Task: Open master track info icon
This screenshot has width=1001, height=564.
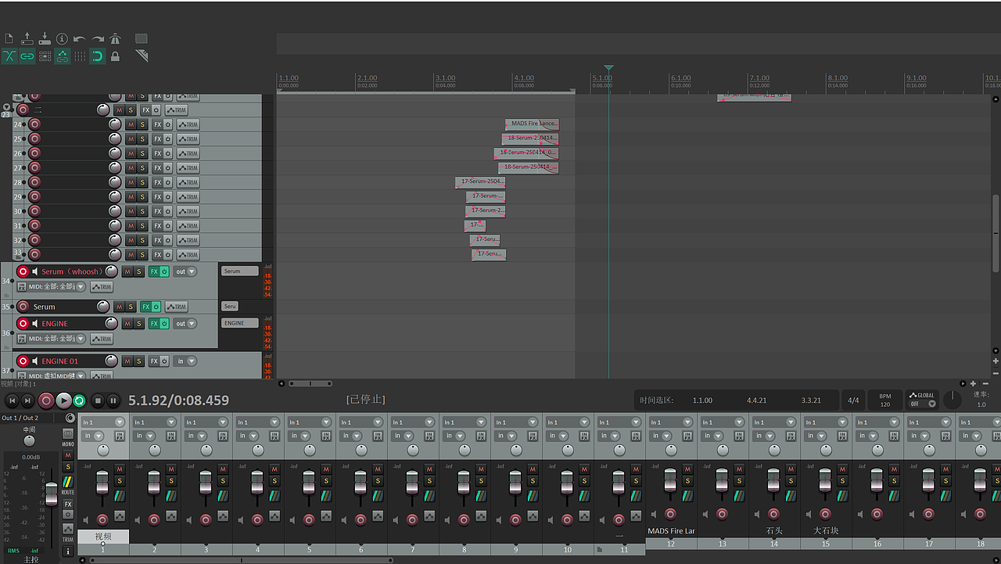Action: (68, 551)
